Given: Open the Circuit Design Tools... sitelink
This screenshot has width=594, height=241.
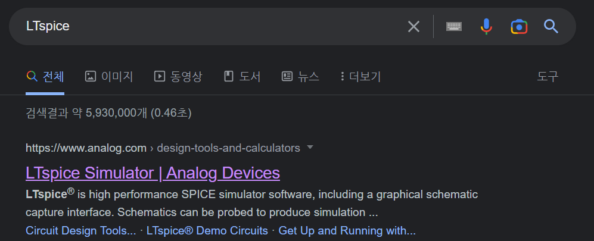Looking at the screenshot, I should coord(80,231).
